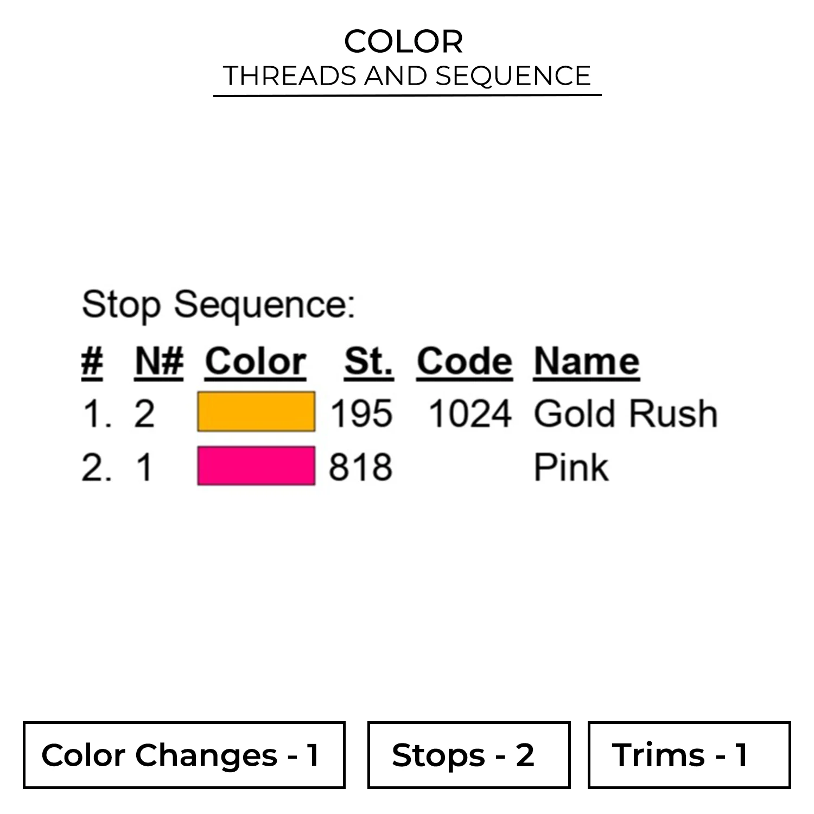
Task: Click the # column header
Action: [x=92, y=361]
